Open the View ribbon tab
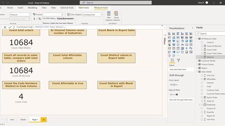The image size is (225, 126). tap(44, 8)
